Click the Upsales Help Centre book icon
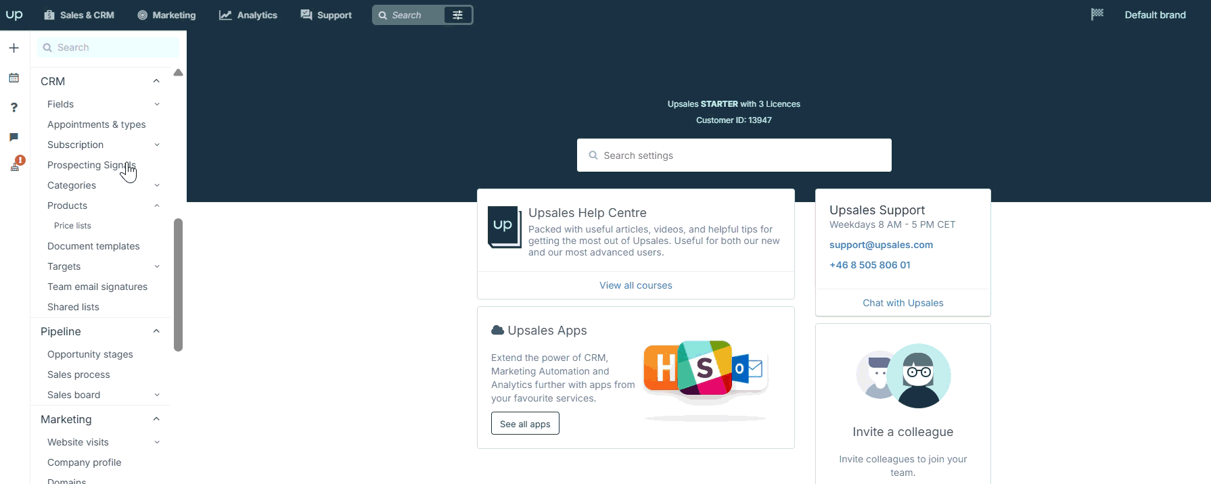The width and height of the screenshot is (1211, 484). click(x=504, y=227)
